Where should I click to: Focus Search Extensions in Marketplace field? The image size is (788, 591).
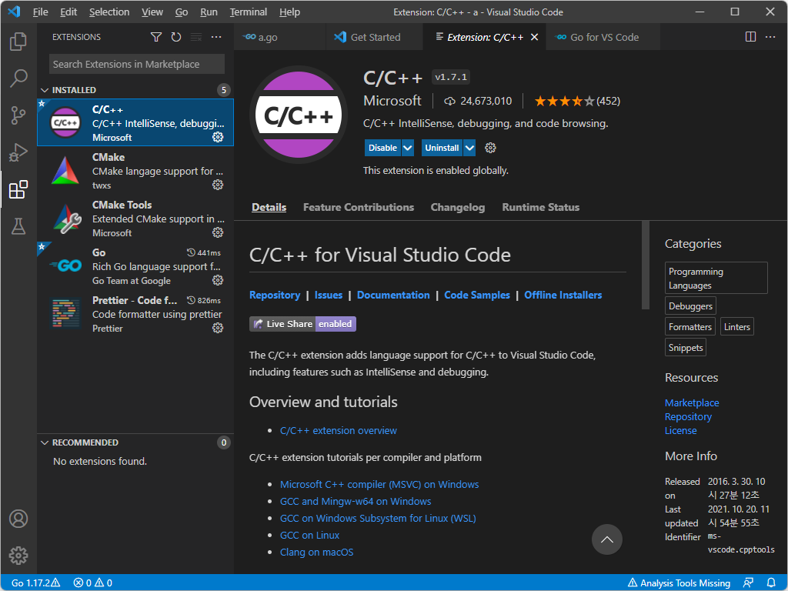[x=137, y=65]
